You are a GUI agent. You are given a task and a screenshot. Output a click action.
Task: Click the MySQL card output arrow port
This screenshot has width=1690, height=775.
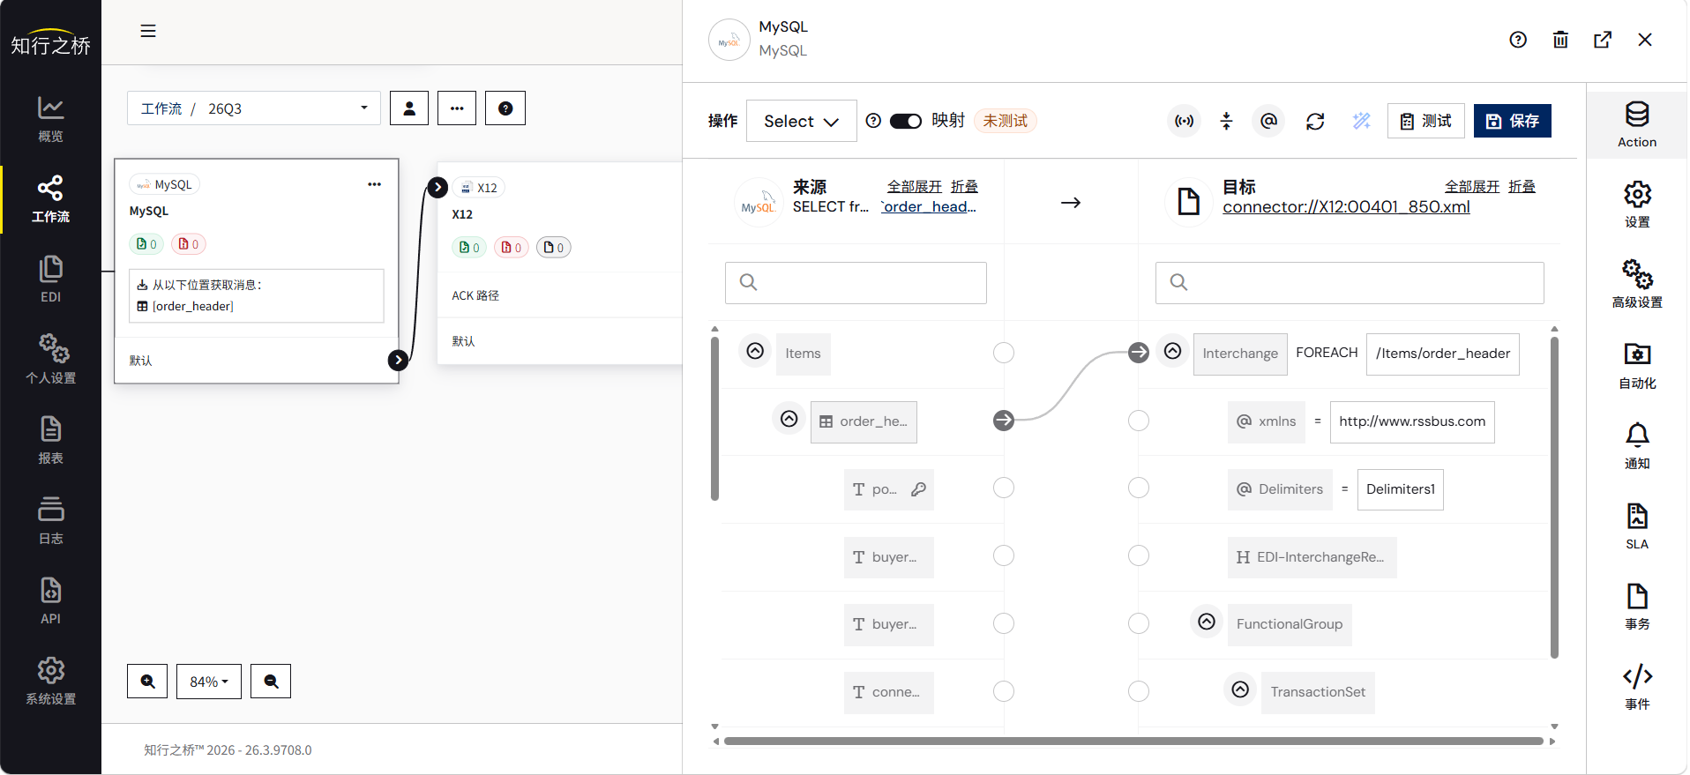pyautogui.click(x=398, y=360)
